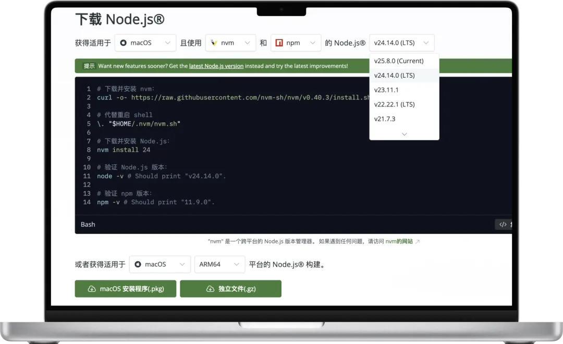Image resolution: width=563 pixels, height=344 pixels.
Task: Click the curl install command line
Action: pos(234,97)
